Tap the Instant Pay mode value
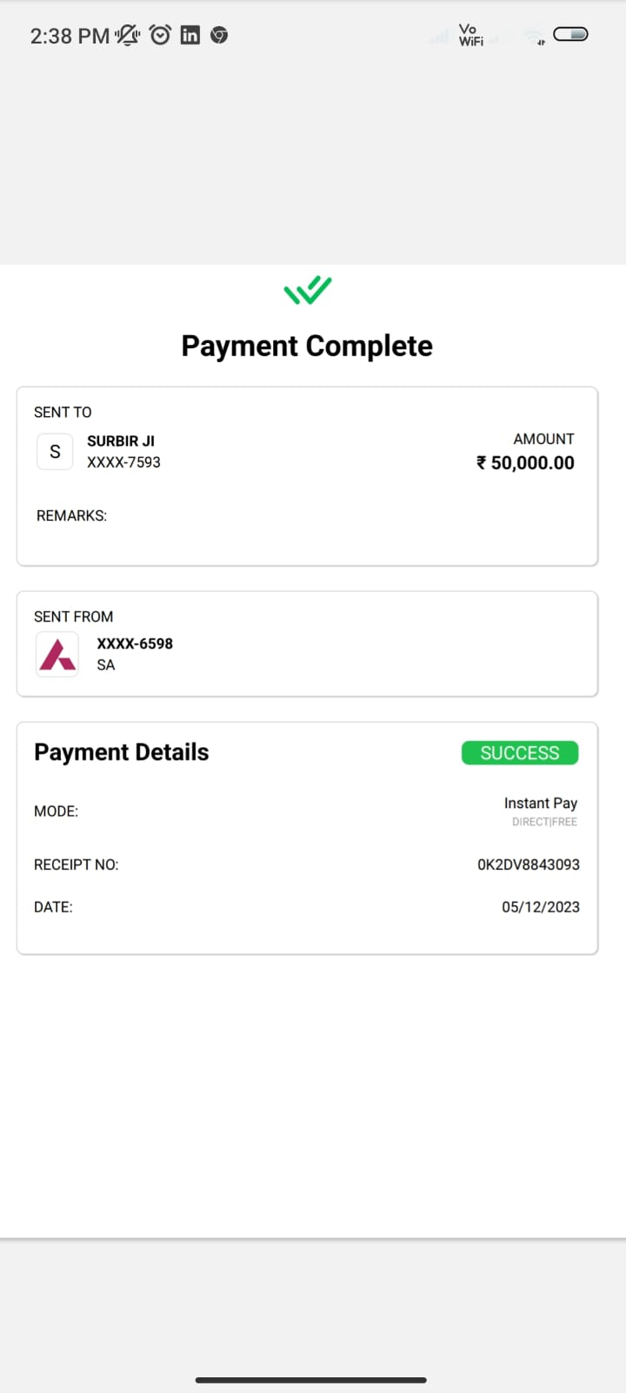 coord(540,803)
